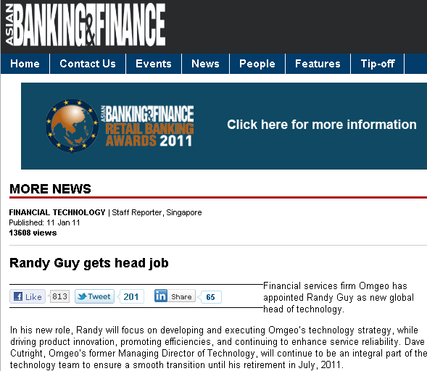Open the Tip-off menu item

tap(378, 64)
